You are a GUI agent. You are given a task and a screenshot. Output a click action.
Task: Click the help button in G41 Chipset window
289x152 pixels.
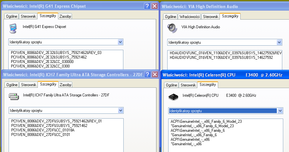(x=147, y=6)
